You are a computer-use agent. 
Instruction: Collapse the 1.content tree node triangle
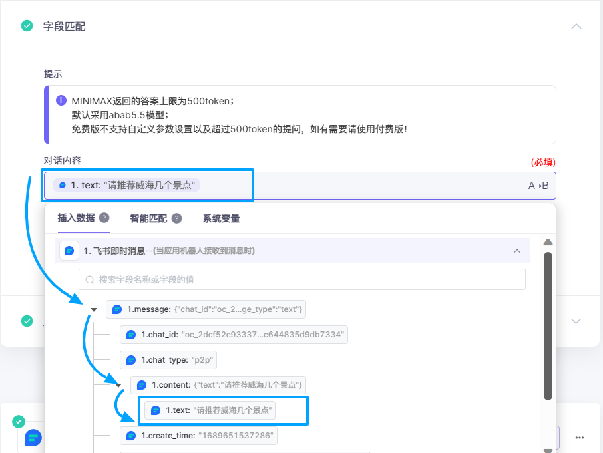pos(117,385)
